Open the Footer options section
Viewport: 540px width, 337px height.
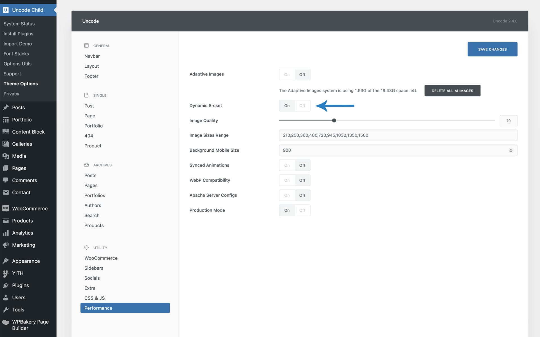pyautogui.click(x=91, y=76)
